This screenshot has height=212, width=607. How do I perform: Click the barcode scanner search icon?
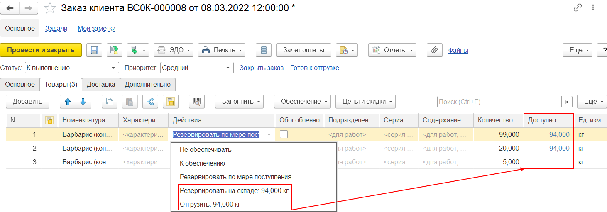pos(197,102)
